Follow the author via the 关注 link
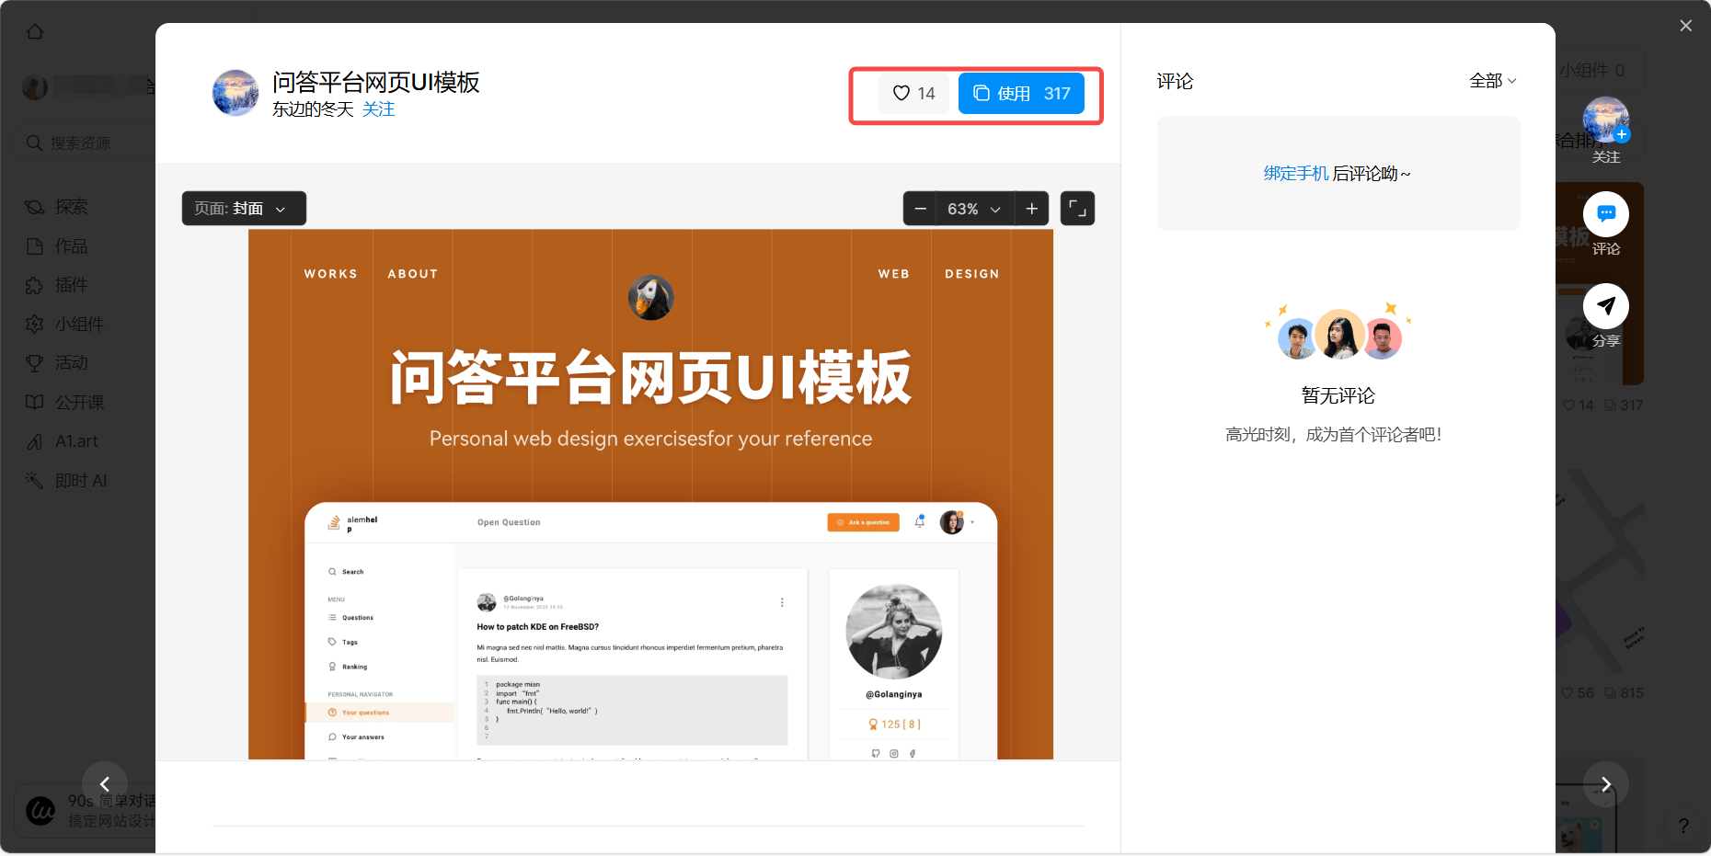This screenshot has height=856, width=1711. point(378,109)
